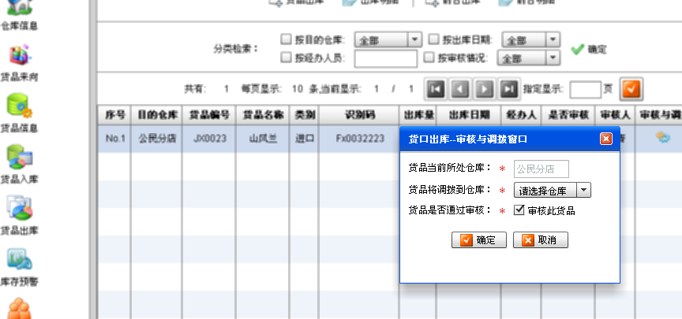This screenshot has height=319, width=682.
Task: Close the 审核与调拨窗口 dialog
Action: [x=606, y=139]
